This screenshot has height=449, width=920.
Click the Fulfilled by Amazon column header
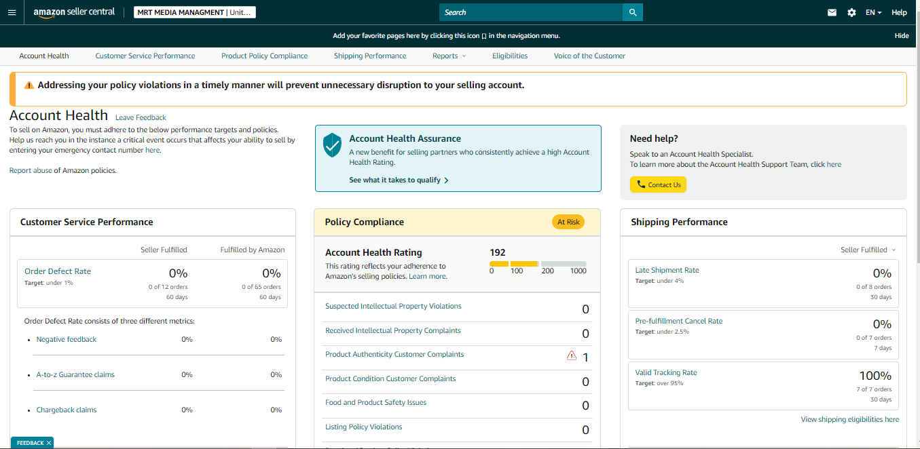pyautogui.click(x=253, y=250)
